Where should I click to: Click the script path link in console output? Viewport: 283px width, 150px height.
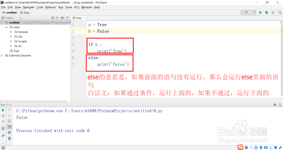click(x=114, y=111)
